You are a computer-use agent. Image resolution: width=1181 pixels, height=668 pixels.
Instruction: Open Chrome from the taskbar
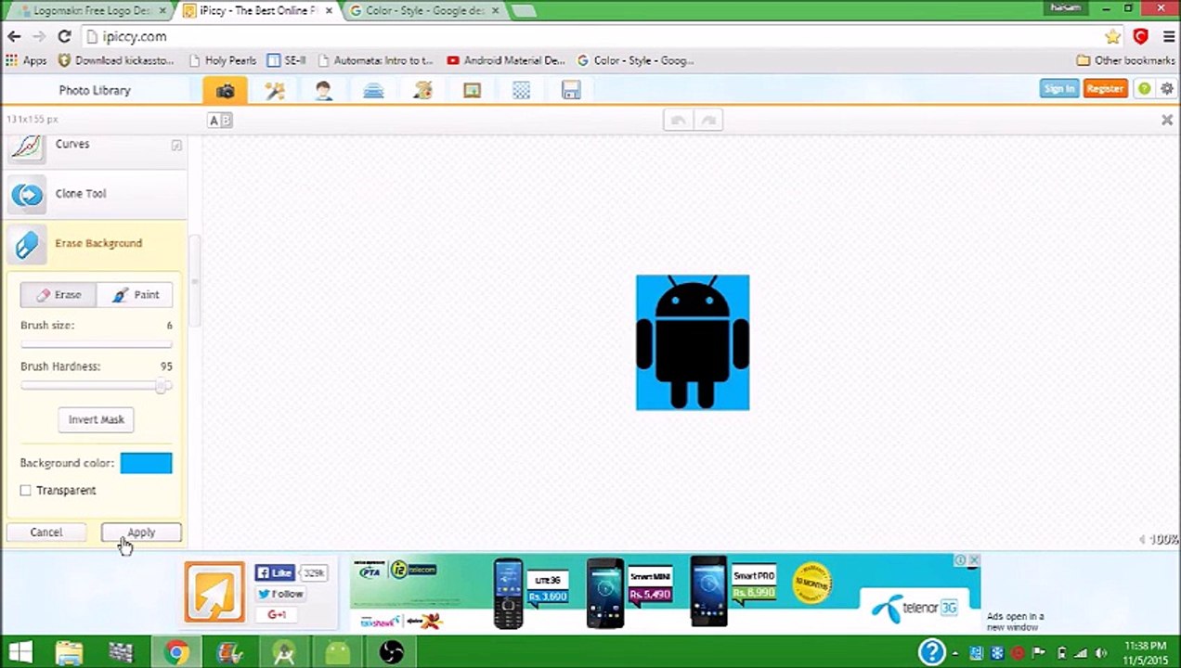(x=176, y=652)
